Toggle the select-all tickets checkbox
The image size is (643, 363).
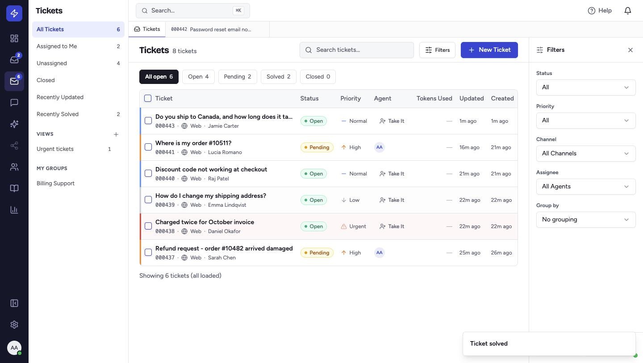point(148,98)
